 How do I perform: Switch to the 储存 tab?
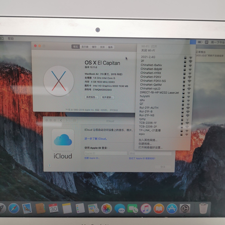[94, 47]
